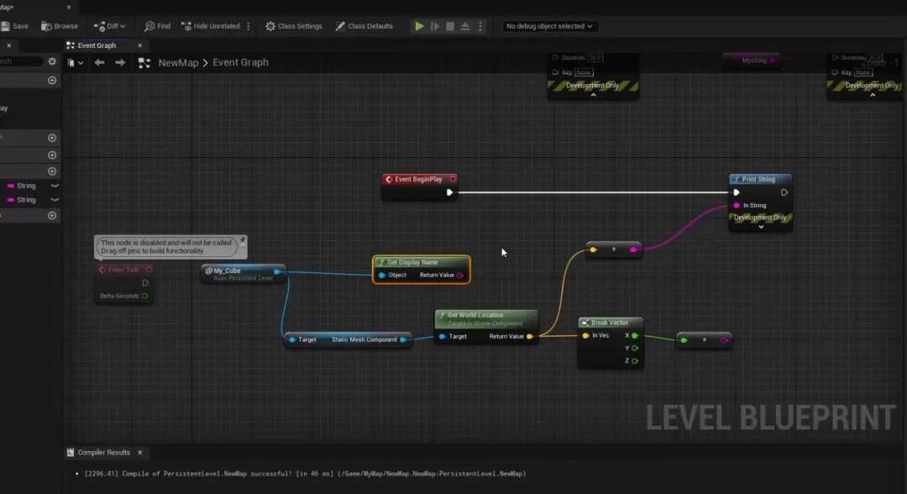The height and width of the screenshot is (494, 907).
Task: Click Event BeginPlay red delegate pin
Action: (x=453, y=179)
